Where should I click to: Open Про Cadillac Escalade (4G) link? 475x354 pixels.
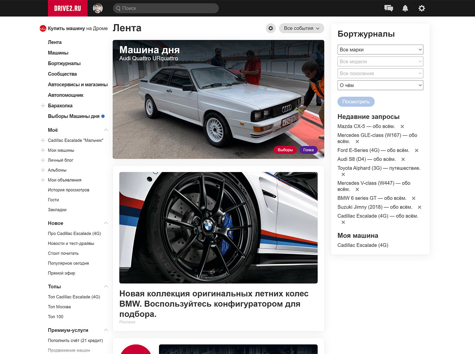(75, 233)
